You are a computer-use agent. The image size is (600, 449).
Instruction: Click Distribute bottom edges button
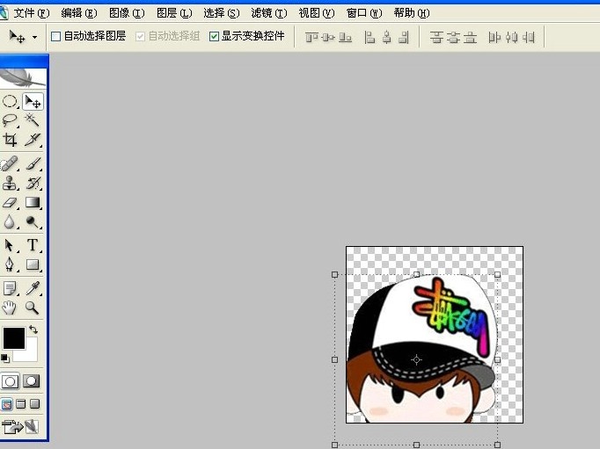click(x=471, y=38)
